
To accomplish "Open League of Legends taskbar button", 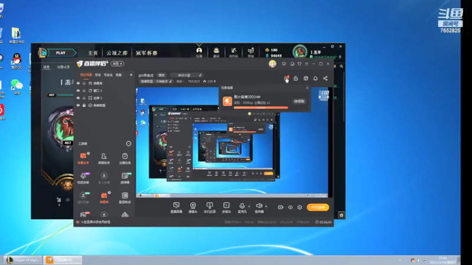I will (x=24, y=260).
